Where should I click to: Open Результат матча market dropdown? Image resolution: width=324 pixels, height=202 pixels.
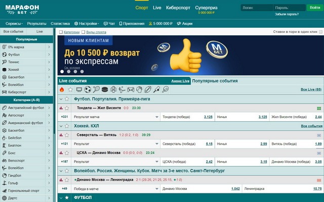tap(116, 117)
